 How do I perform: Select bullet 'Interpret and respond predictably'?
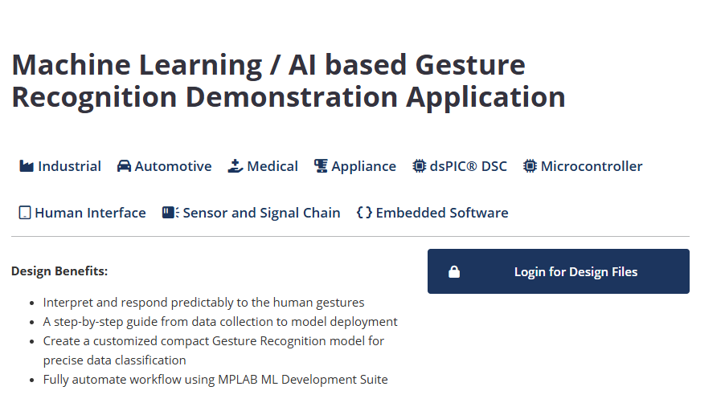[x=203, y=303]
